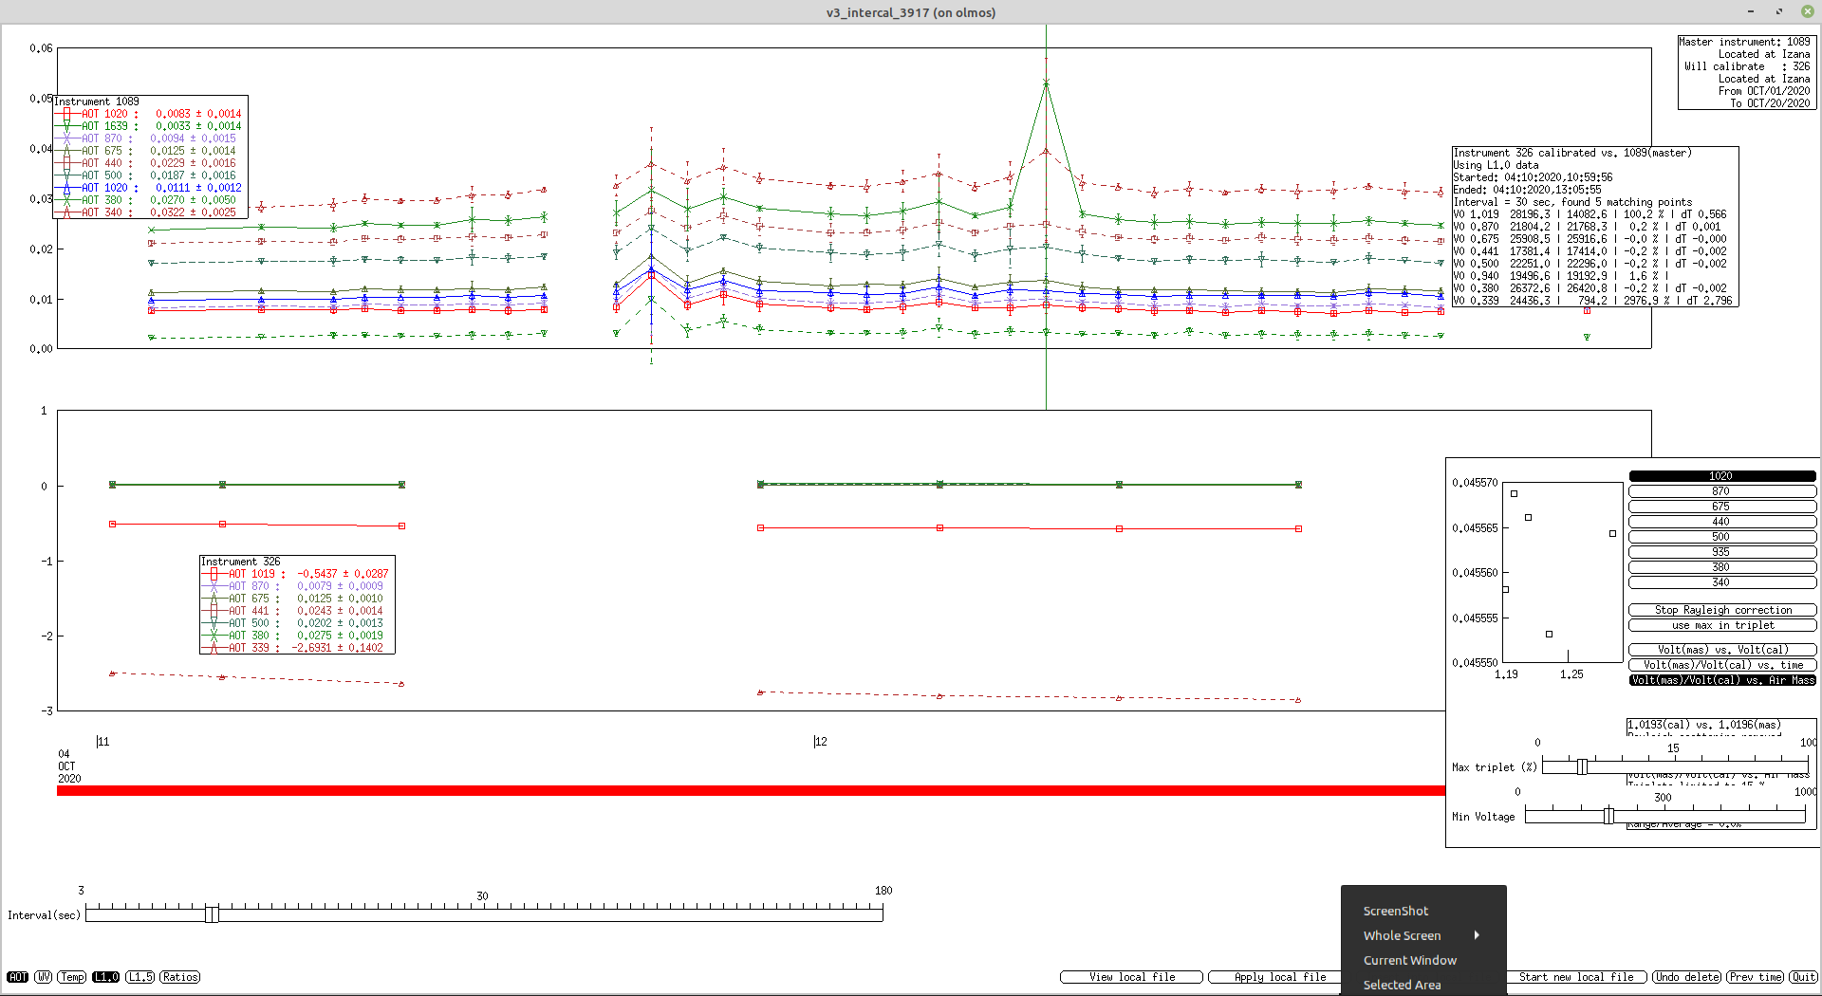Viewport: 1822px width, 996px height.
Task: Click the Interval(sec) slider handle
Action: tap(212, 913)
